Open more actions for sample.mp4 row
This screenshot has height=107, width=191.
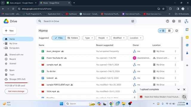pos(175,65)
